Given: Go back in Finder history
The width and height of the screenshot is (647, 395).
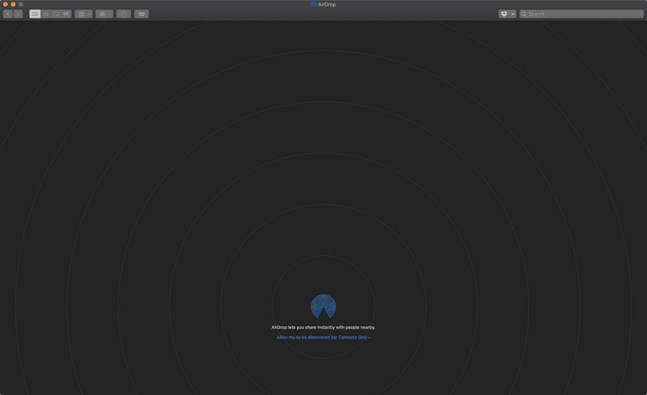Looking at the screenshot, I should (x=8, y=14).
